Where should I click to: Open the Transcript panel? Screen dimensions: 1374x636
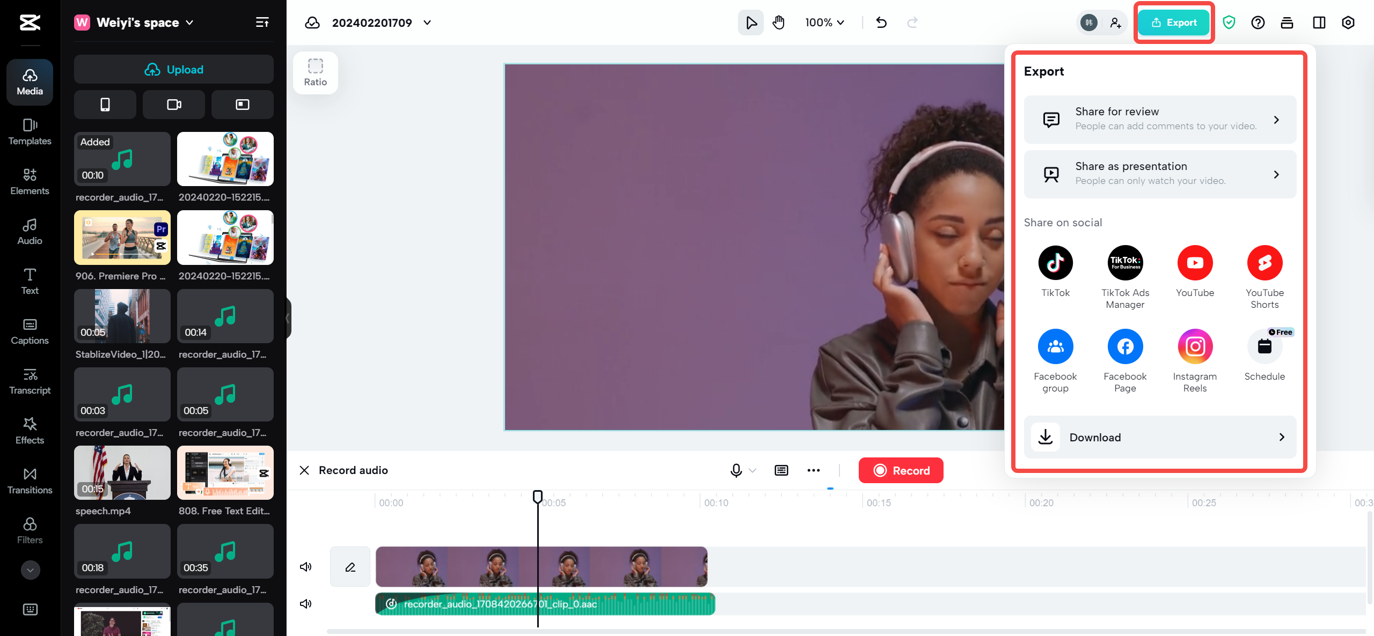click(30, 381)
